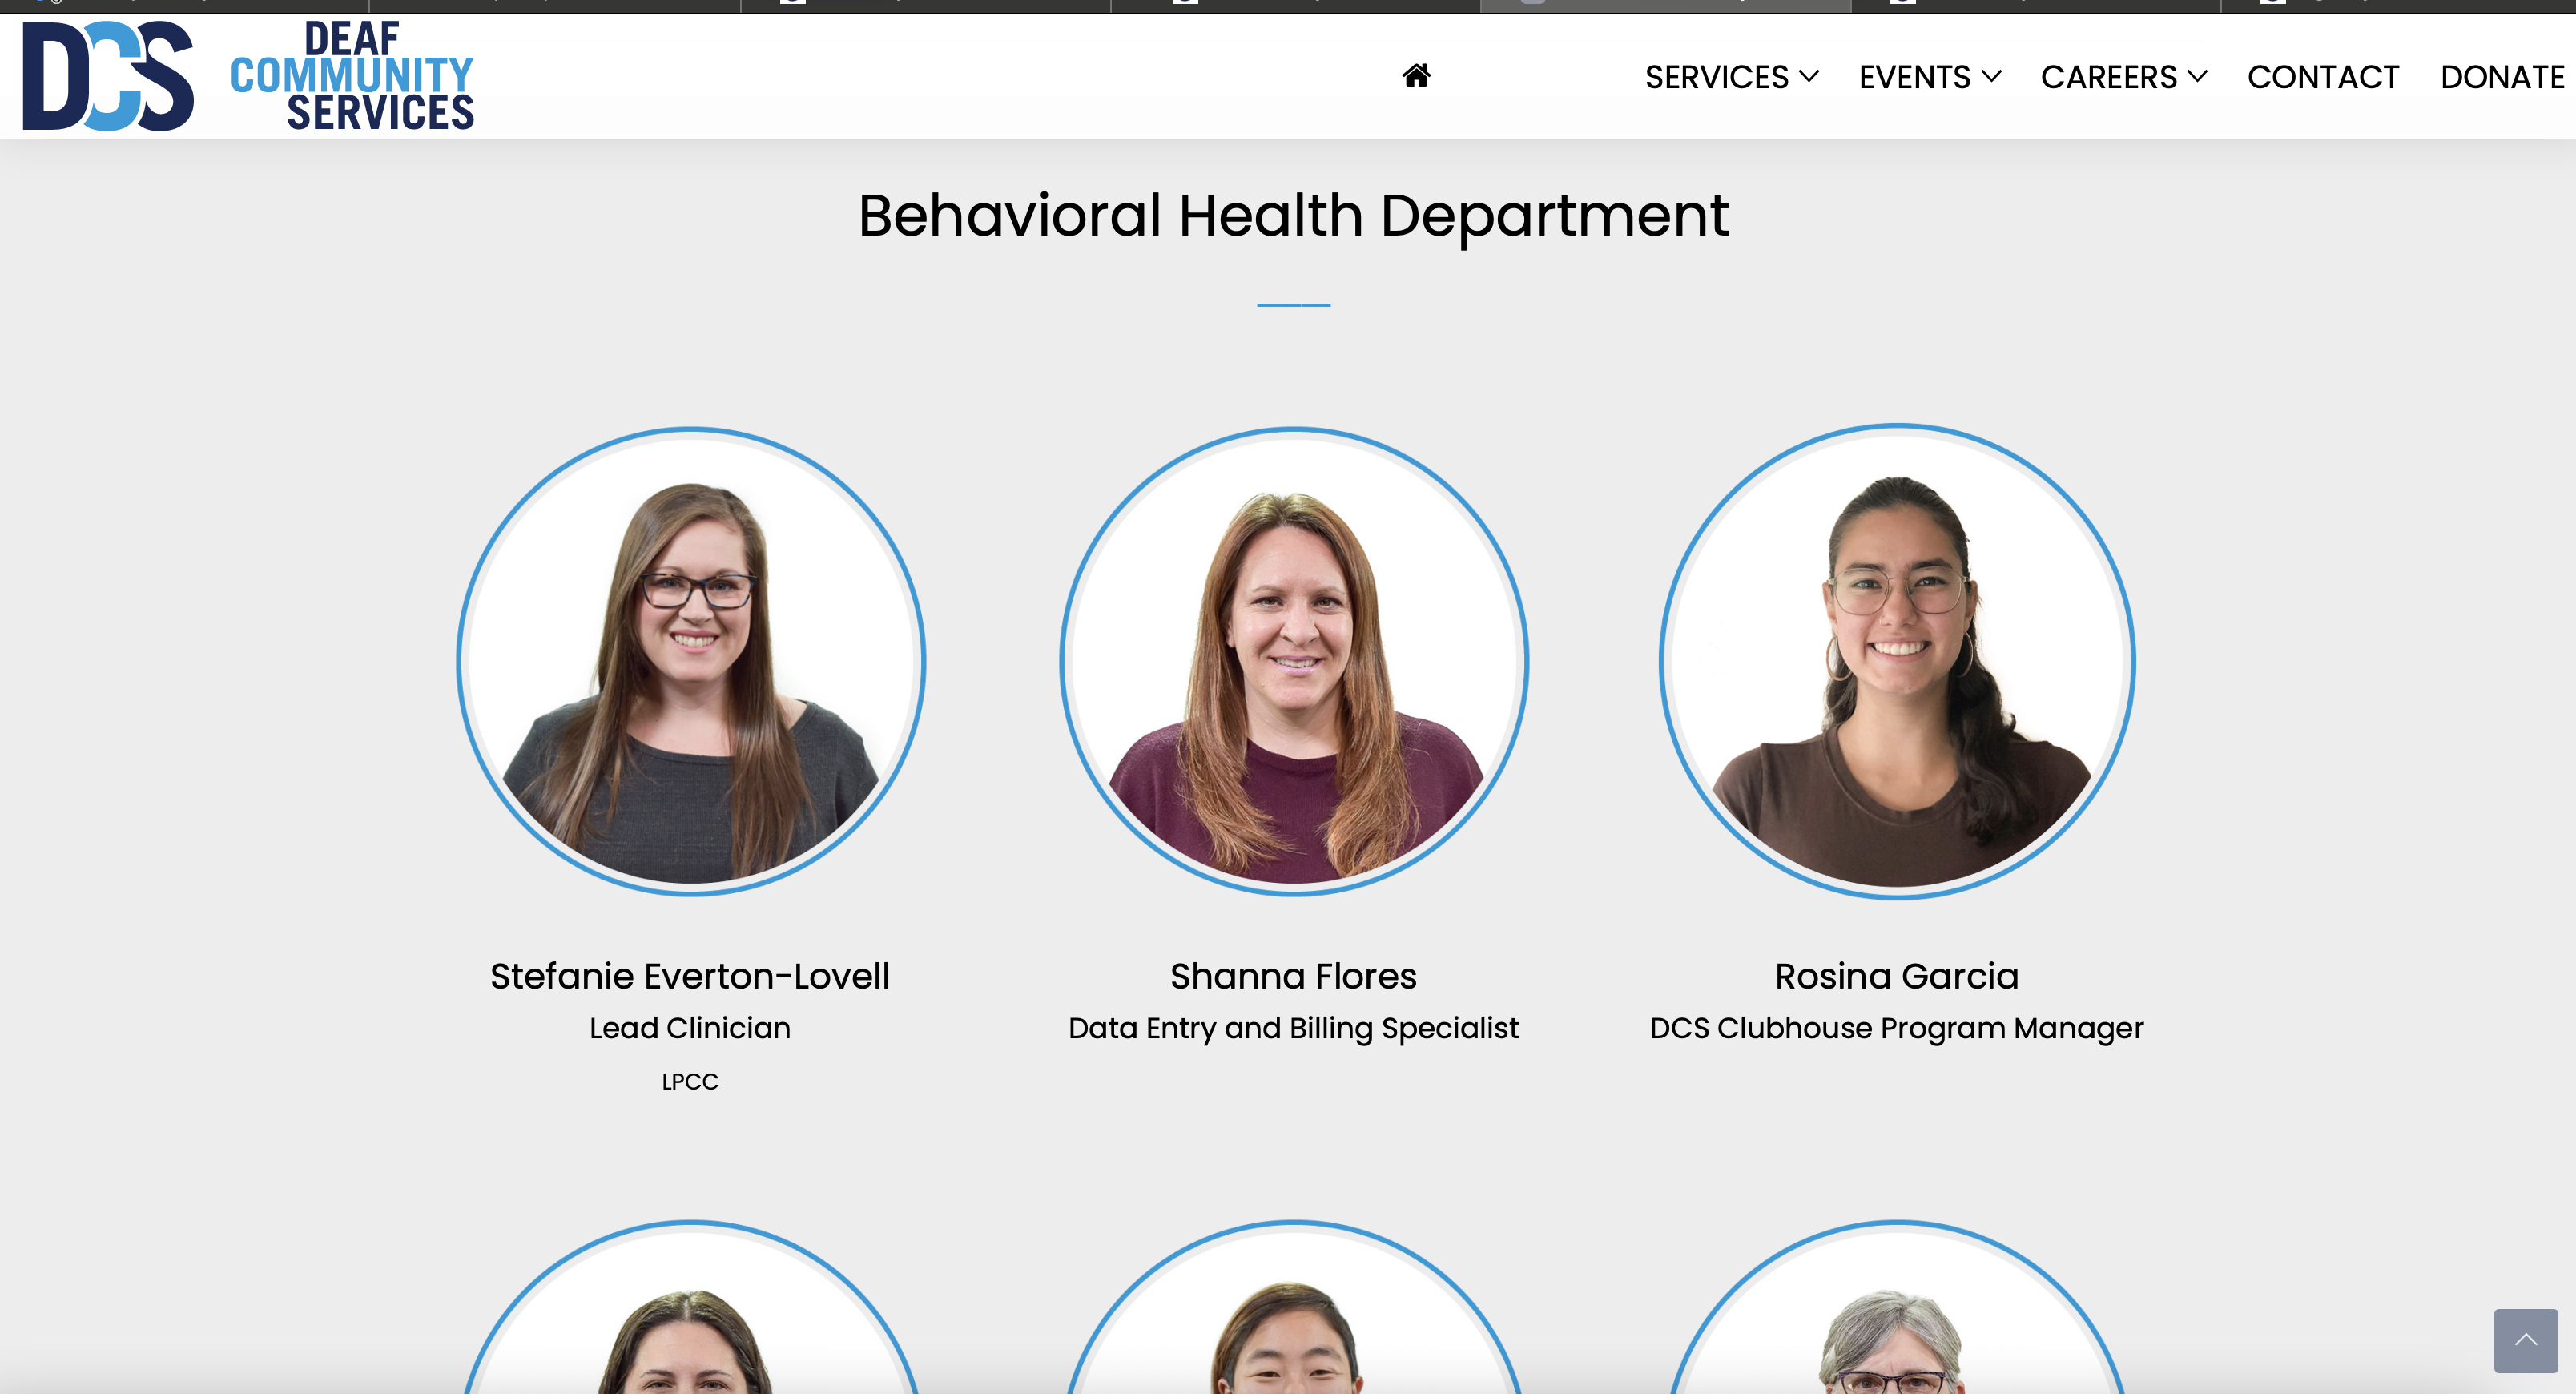Click the highlighted browser tab in top strip
Screen dimensions: 2576x1394
pyautogui.click(x=1665, y=6)
